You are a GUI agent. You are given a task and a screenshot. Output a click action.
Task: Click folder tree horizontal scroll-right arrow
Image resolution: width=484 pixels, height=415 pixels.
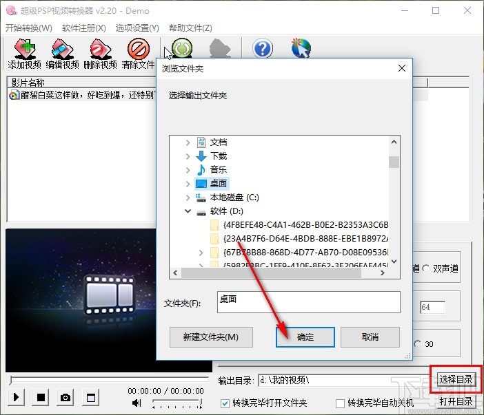[x=383, y=273]
